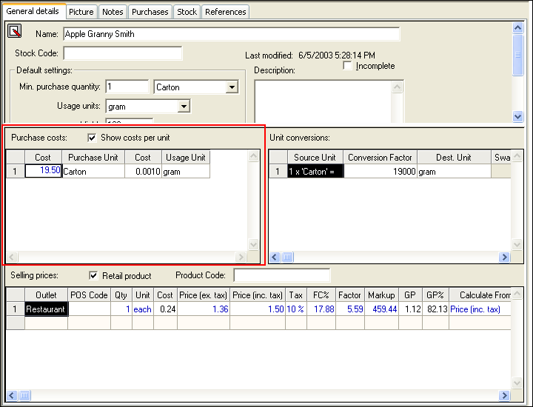This screenshot has height=407, width=533.
Task: Click the Min. purchase quantity field
Action: pyautogui.click(x=127, y=87)
